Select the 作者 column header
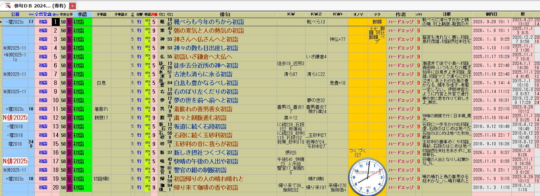The height and width of the screenshot is (196, 540). tap(401, 14)
